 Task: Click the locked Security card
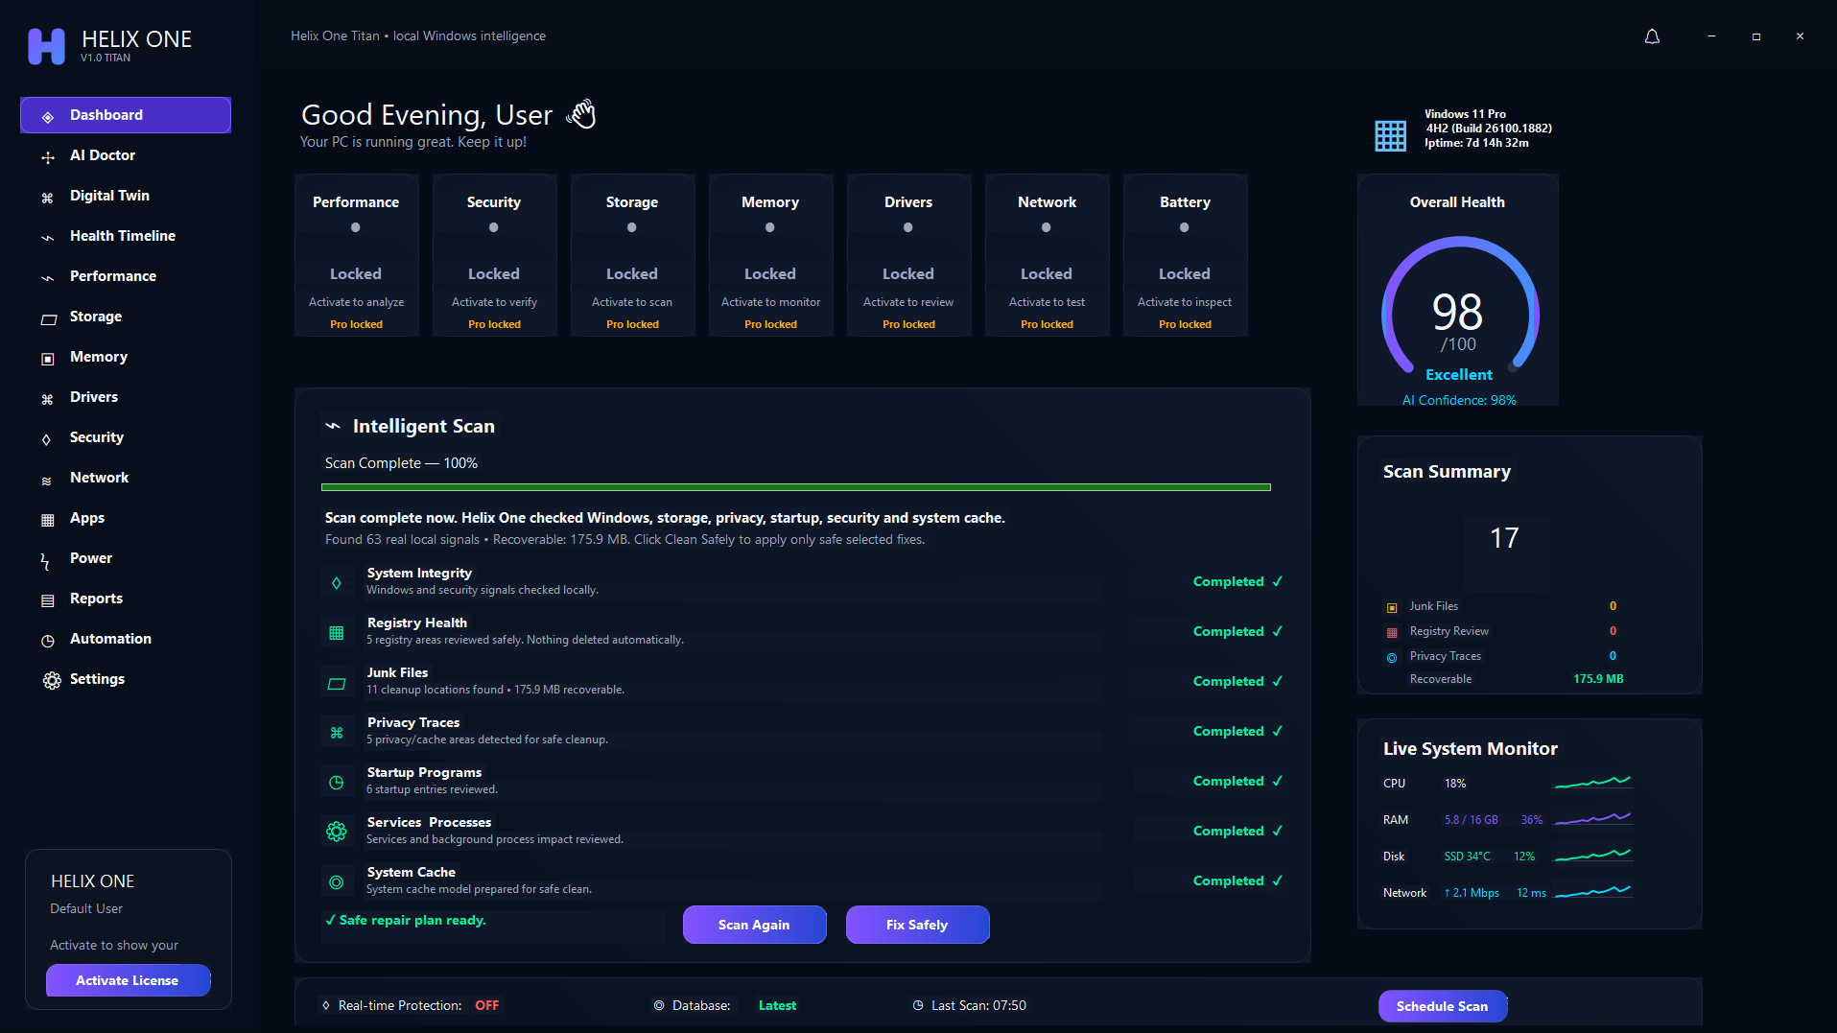tap(494, 255)
